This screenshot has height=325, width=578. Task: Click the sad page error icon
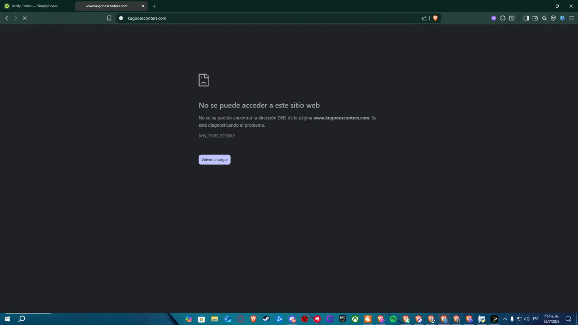(203, 80)
